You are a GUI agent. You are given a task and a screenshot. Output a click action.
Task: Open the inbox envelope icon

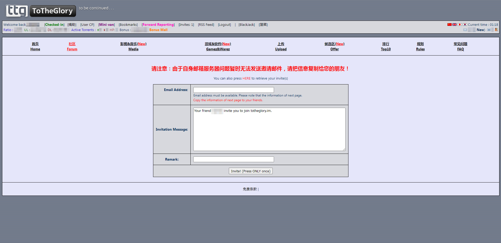(x=465, y=30)
